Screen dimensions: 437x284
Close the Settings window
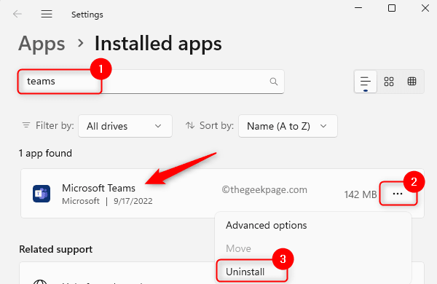point(425,8)
